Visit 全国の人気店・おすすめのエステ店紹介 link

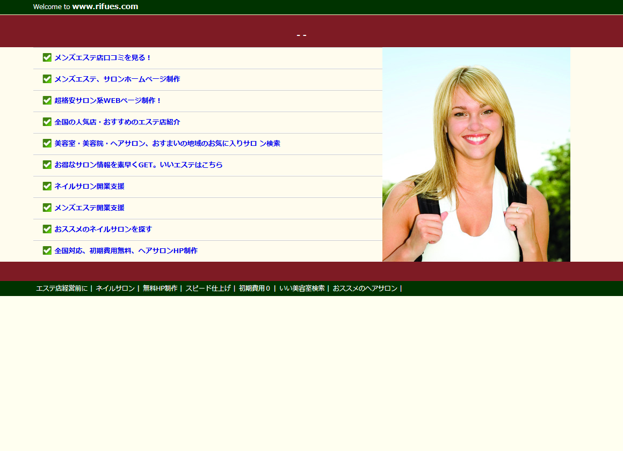pyautogui.click(x=117, y=122)
